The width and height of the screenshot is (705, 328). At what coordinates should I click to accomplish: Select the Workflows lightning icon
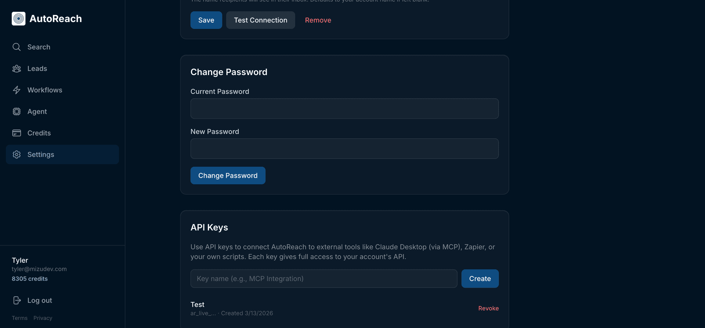[x=17, y=90]
